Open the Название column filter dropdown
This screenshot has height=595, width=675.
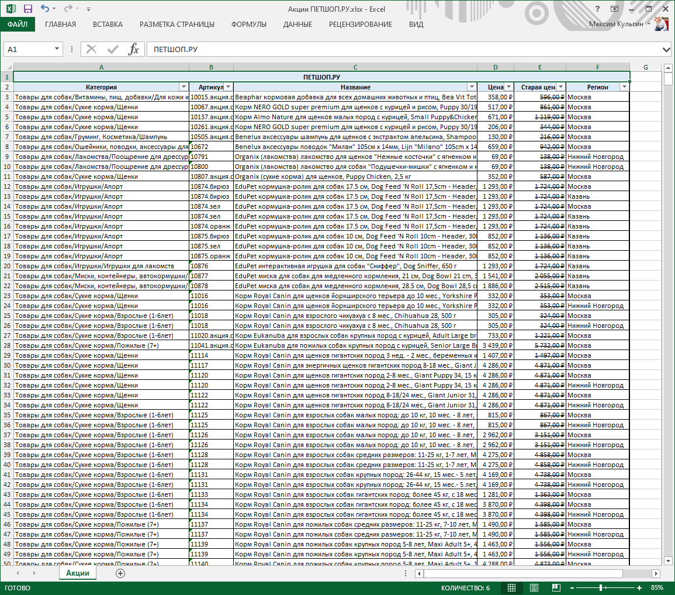[472, 87]
